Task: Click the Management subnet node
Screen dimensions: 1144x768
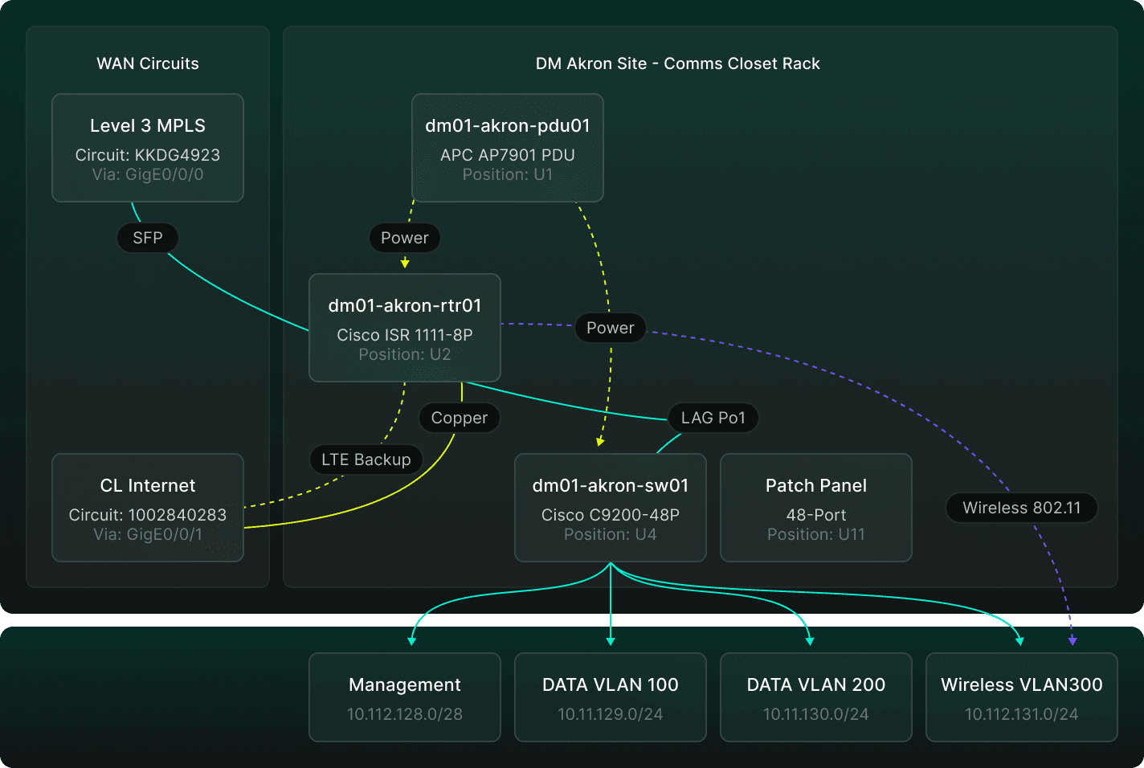Action: coord(405,697)
